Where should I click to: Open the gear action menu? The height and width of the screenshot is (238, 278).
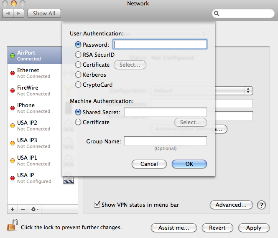(x=35, y=209)
